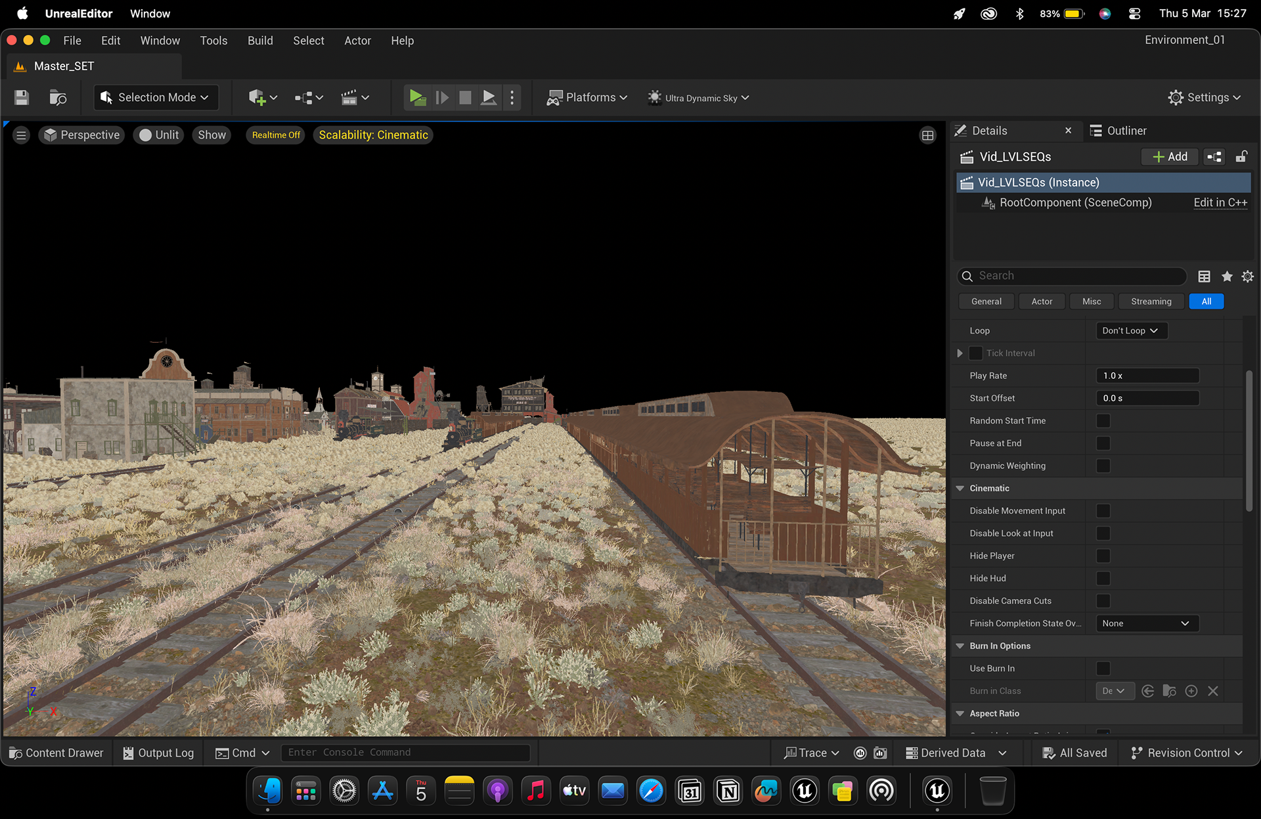Enable the Pause at End checkbox
The image size is (1261, 819).
pyautogui.click(x=1103, y=443)
